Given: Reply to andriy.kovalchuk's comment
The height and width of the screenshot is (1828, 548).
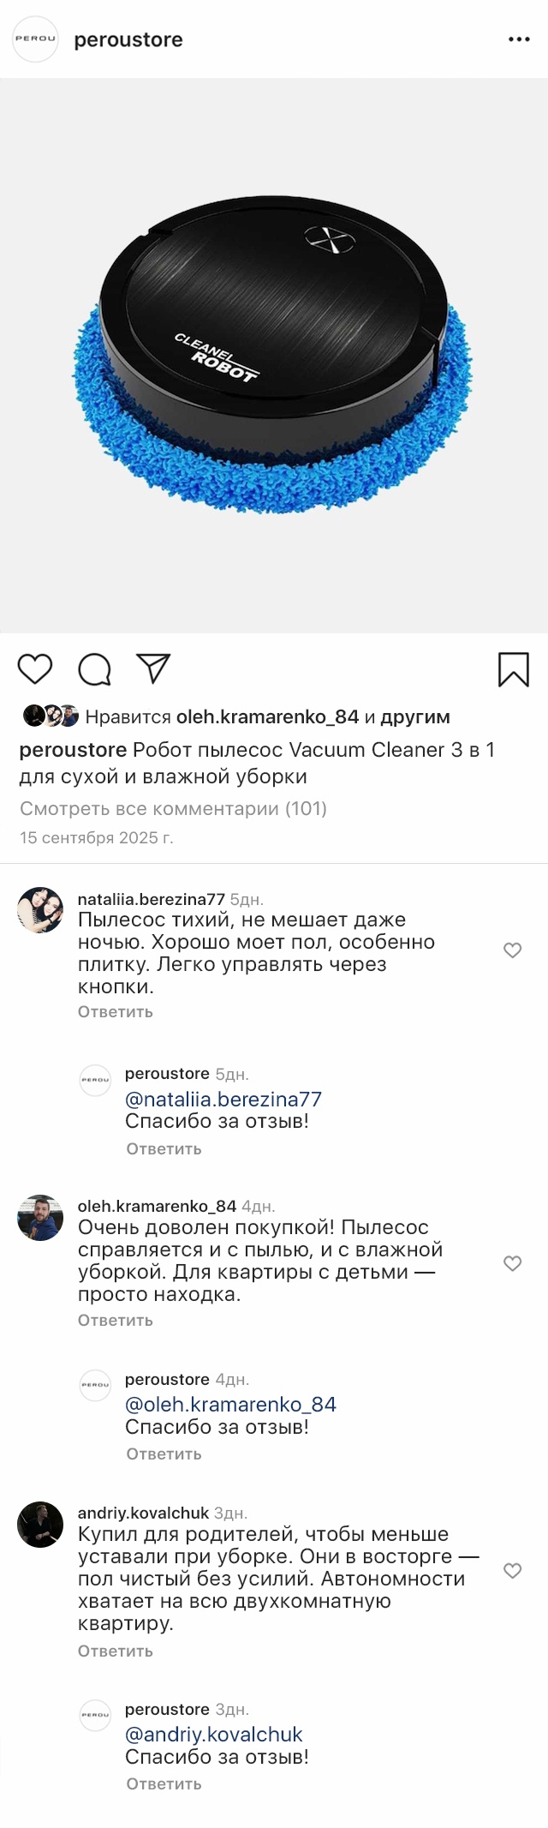Looking at the screenshot, I should tap(116, 1651).
